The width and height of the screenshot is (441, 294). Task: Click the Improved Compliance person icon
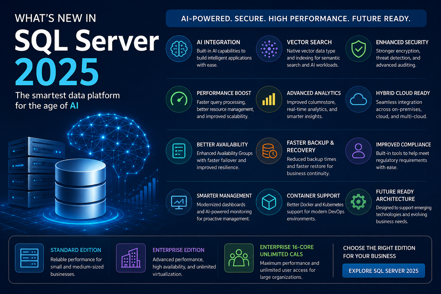[x=359, y=151]
